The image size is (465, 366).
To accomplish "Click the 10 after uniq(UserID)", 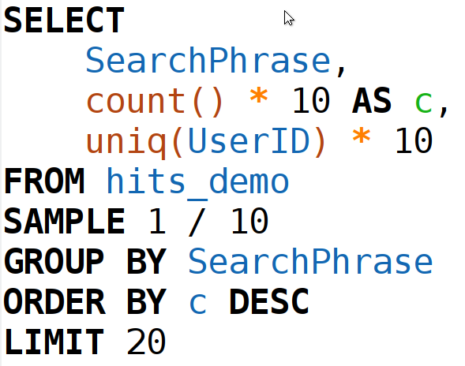I will pyautogui.click(x=414, y=140).
